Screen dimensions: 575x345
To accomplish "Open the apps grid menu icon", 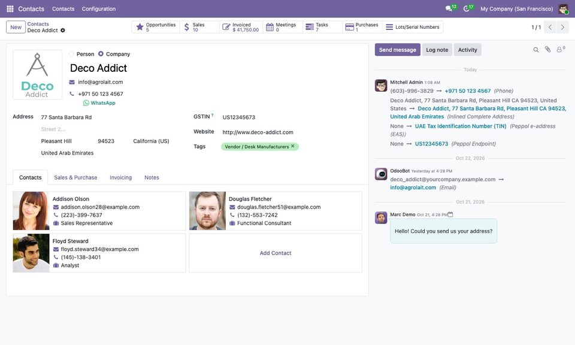I will 10,9.
